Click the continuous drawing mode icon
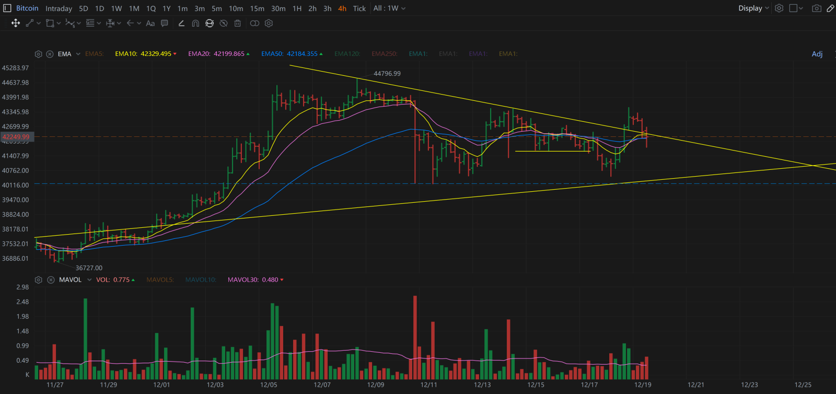The width and height of the screenshot is (836, 394). 210,23
